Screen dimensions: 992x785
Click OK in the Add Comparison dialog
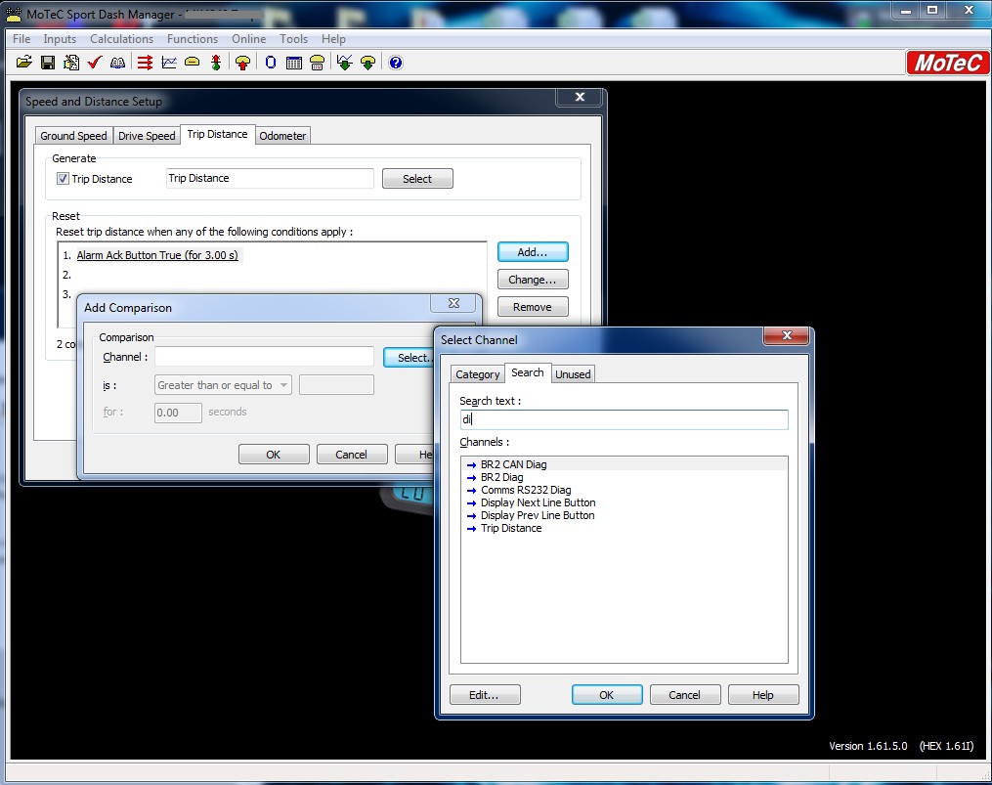(274, 455)
